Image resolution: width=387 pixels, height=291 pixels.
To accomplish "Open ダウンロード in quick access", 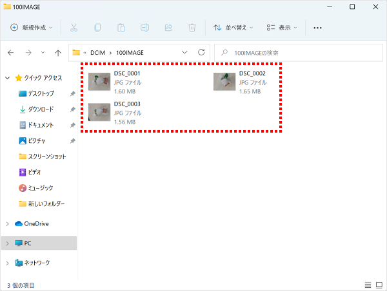I will coord(41,109).
